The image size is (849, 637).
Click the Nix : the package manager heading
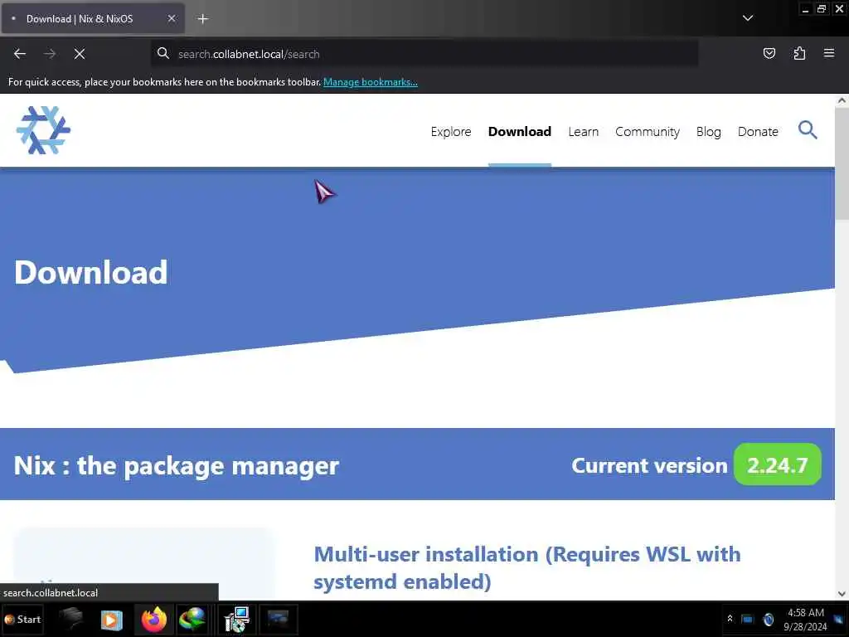pyautogui.click(x=176, y=466)
